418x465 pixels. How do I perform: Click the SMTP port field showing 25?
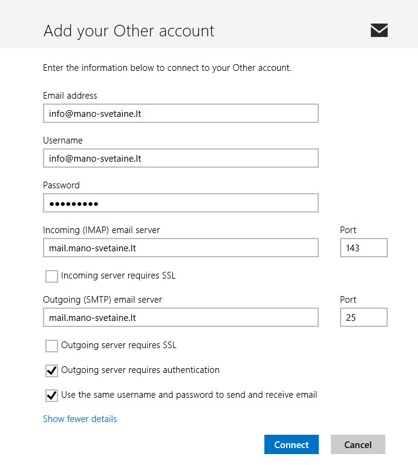(x=363, y=317)
